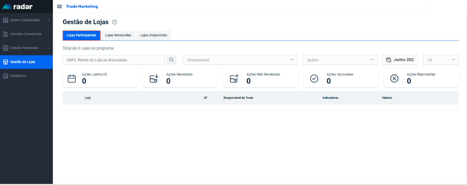Select the Lojas Participantes tab

(81, 35)
